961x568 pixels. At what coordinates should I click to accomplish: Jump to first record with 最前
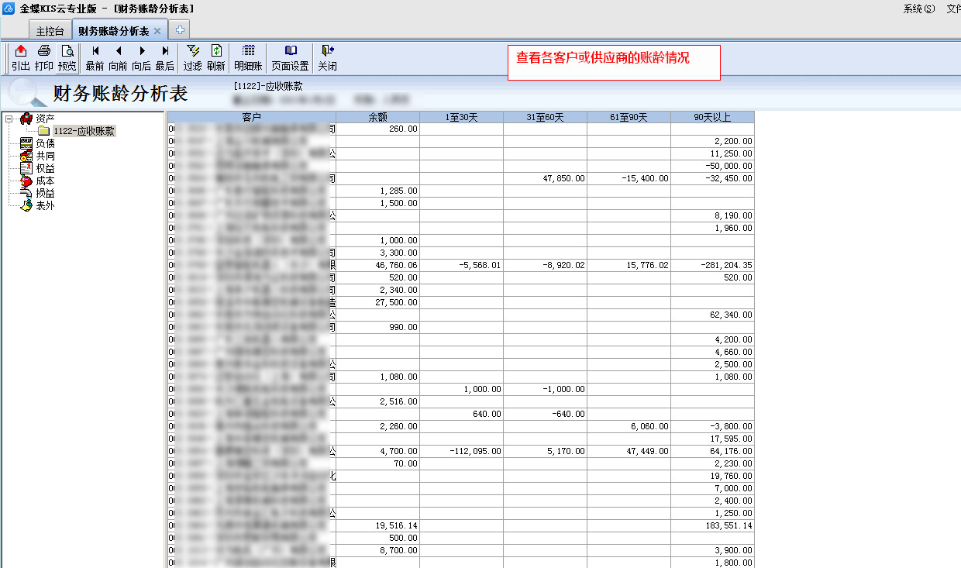(x=95, y=57)
